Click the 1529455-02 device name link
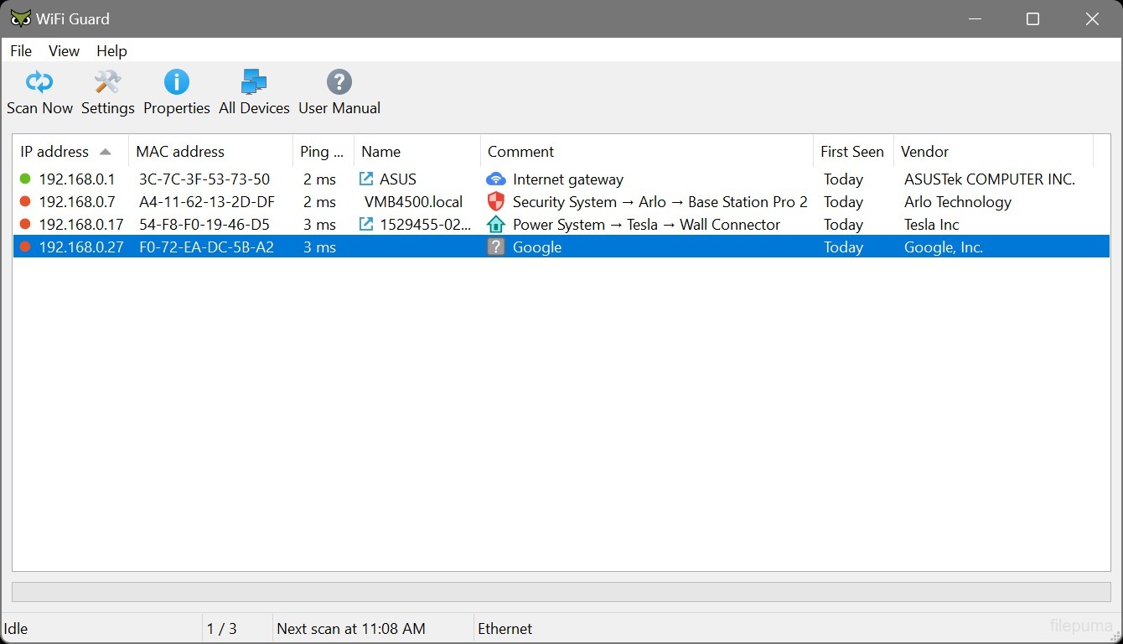This screenshot has width=1123, height=644. click(x=425, y=224)
